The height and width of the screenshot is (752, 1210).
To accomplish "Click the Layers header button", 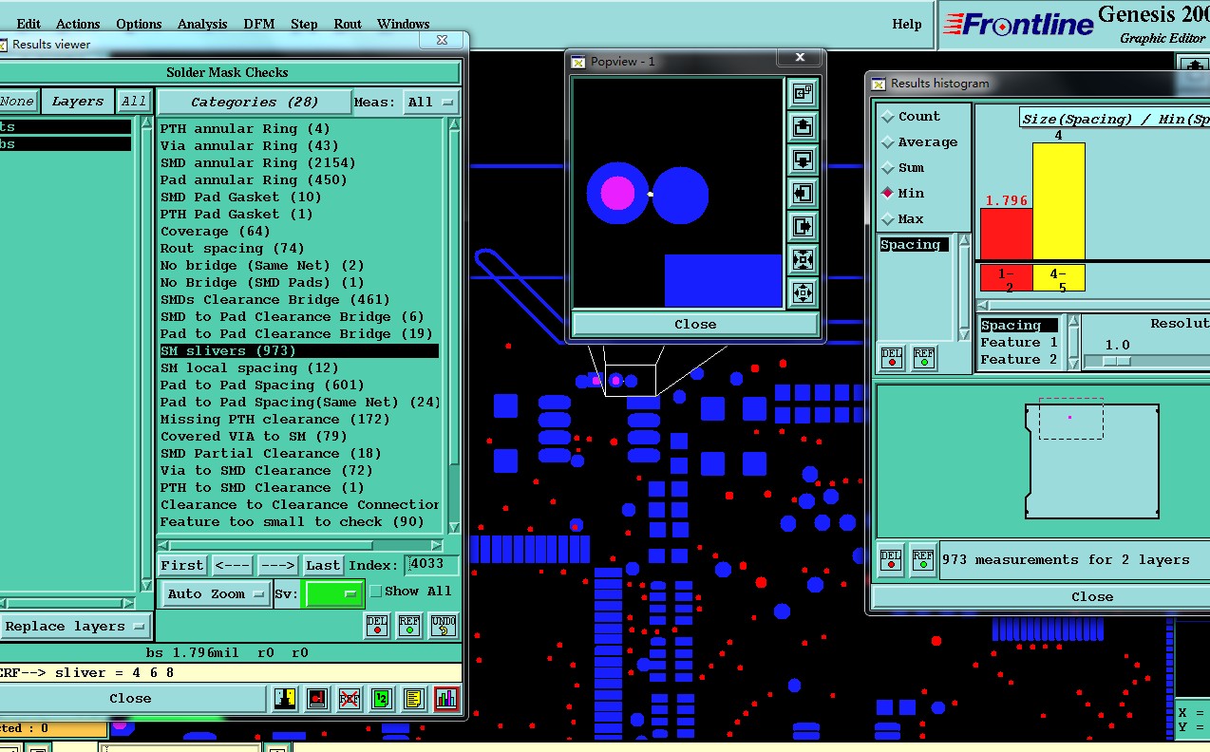I will pos(78,102).
